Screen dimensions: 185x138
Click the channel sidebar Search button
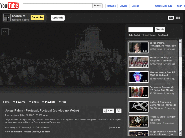coord(160,29)
